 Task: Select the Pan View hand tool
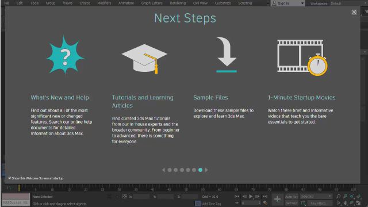tap(345, 203)
